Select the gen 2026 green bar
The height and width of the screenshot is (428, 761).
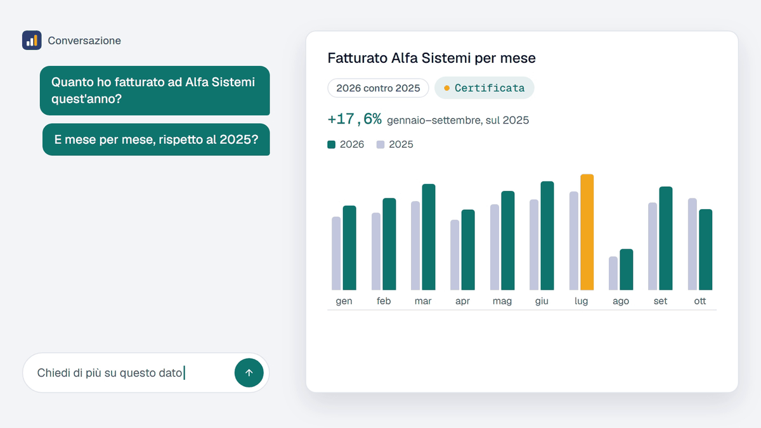click(349, 248)
